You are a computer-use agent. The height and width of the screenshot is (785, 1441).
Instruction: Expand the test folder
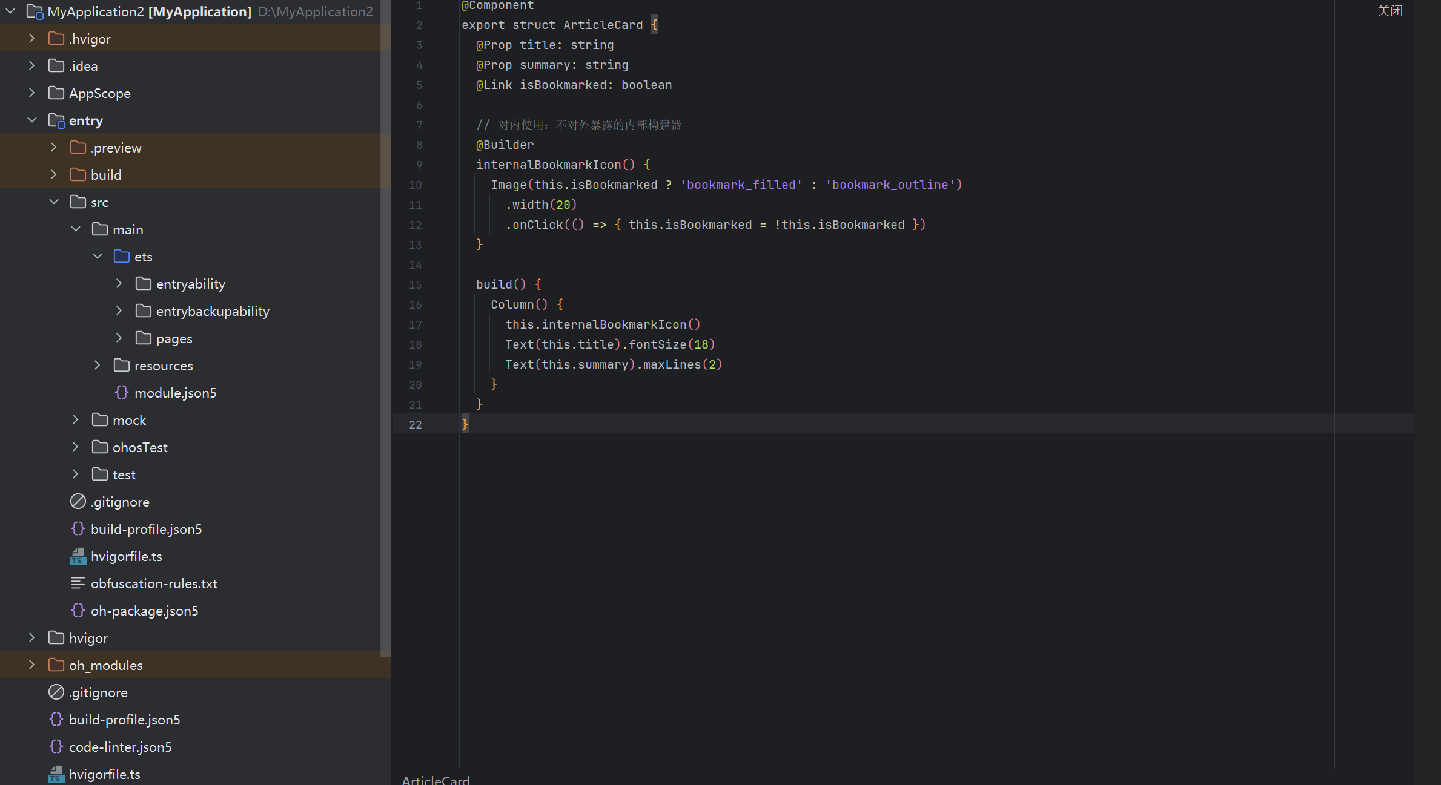click(x=76, y=475)
